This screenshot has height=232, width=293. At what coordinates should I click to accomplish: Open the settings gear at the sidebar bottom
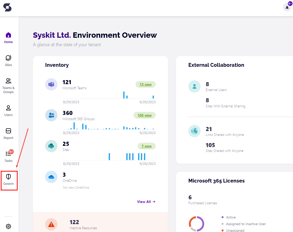8,226
